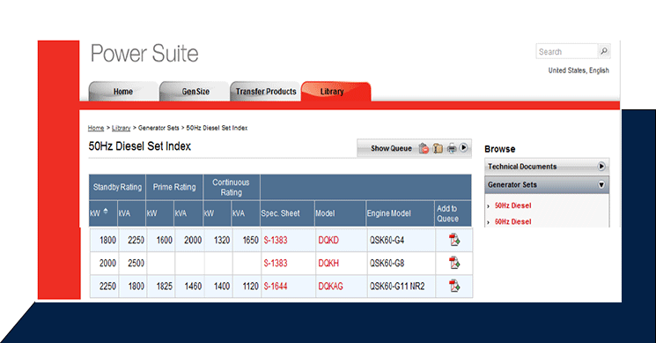
Task: Click the 50Hz Diesel Set Index heading
Action: (140, 146)
